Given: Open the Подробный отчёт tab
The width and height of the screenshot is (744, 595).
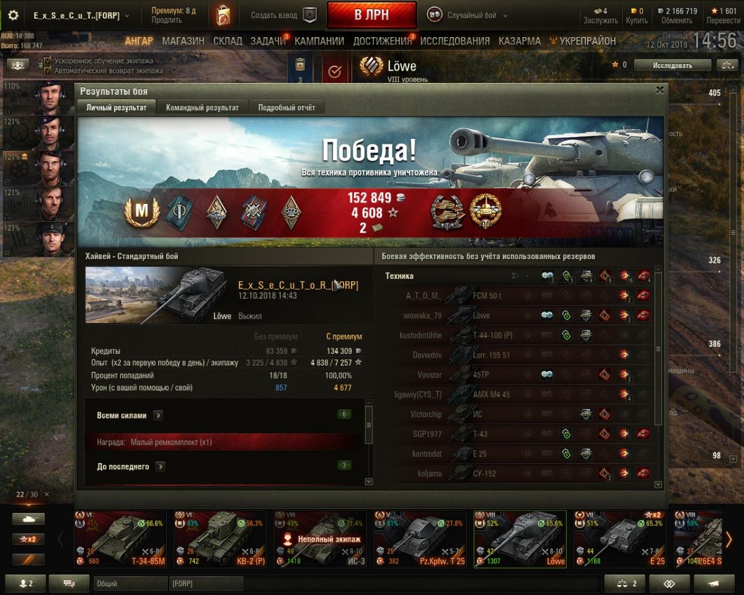Looking at the screenshot, I should coord(286,107).
